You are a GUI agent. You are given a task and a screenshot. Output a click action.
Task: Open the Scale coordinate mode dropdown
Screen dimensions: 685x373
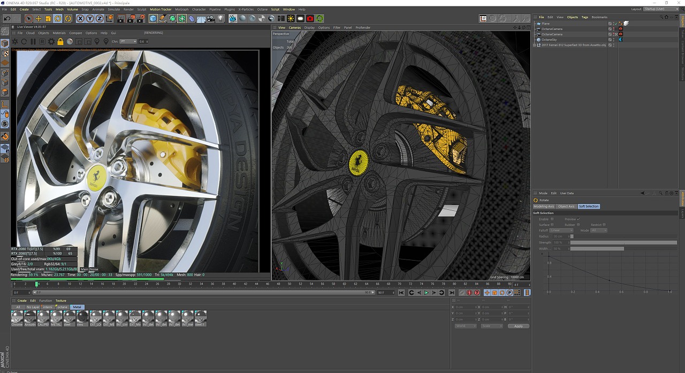pyautogui.click(x=492, y=326)
